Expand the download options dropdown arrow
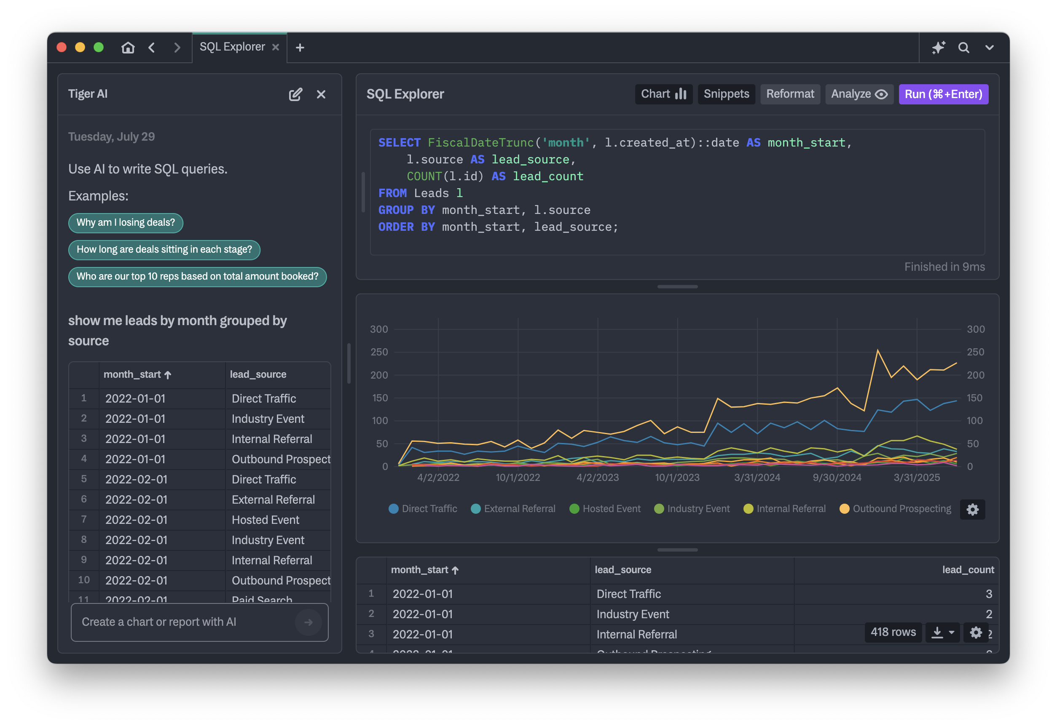Image resolution: width=1057 pixels, height=726 pixels. coord(951,633)
